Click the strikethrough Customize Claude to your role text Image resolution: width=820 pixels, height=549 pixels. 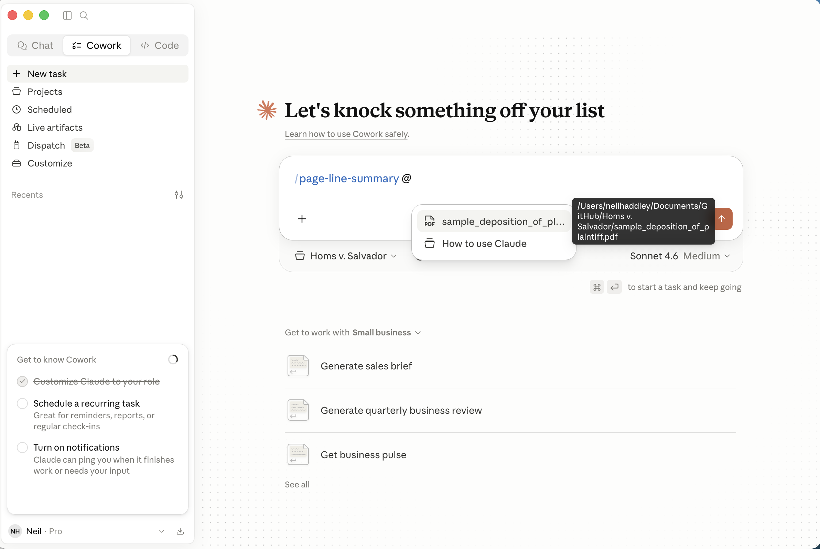[96, 381]
